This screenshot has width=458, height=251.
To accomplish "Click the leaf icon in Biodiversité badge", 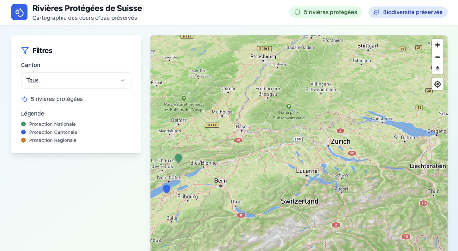I will (376, 12).
